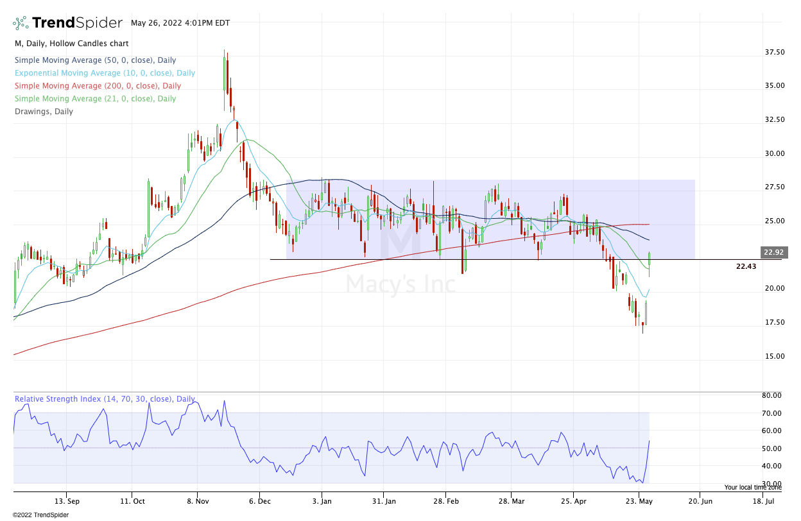Click the 60.00 RSI axis label

click(772, 431)
